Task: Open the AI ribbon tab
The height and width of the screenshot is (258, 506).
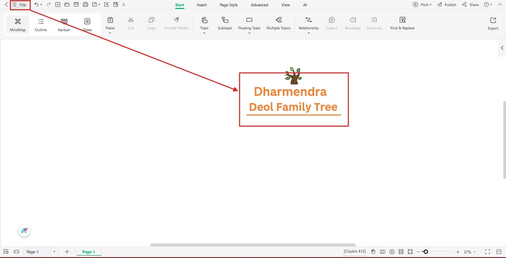Action: pos(305,5)
